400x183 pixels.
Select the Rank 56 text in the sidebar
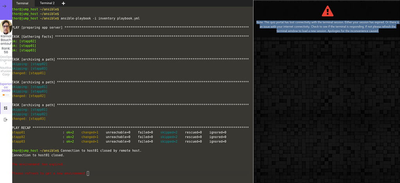(x=6, y=50)
